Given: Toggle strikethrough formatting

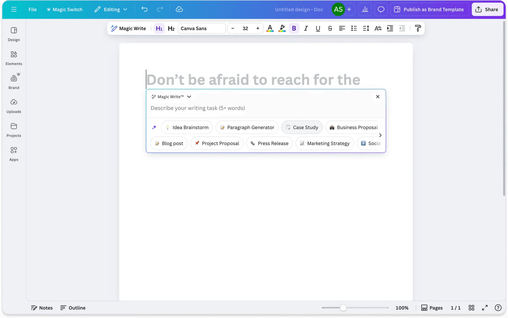Looking at the screenshot, I should click(x=330, y=28).
